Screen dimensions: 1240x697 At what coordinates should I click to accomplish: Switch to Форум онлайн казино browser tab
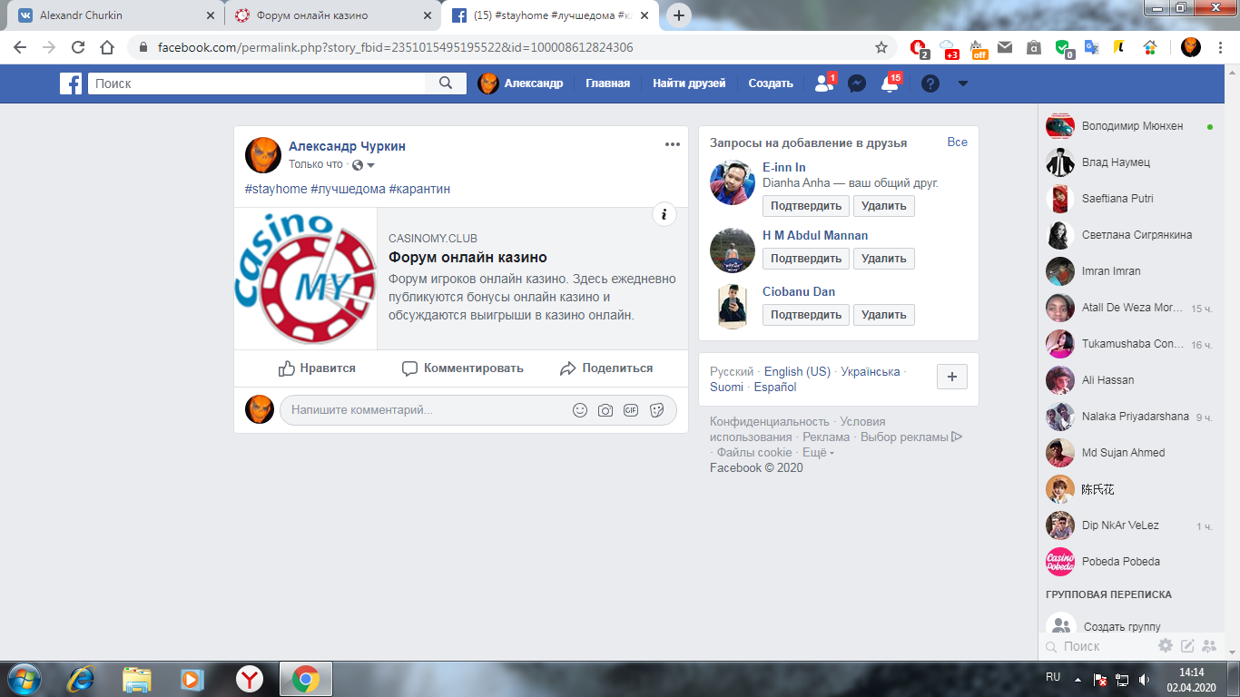coord(331,15)
